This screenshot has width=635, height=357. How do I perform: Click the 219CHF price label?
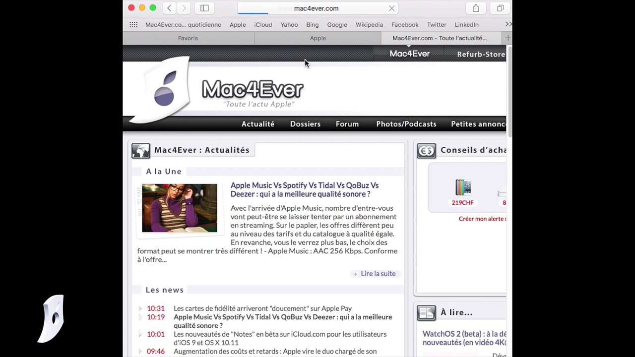click(x=462, y=203)
